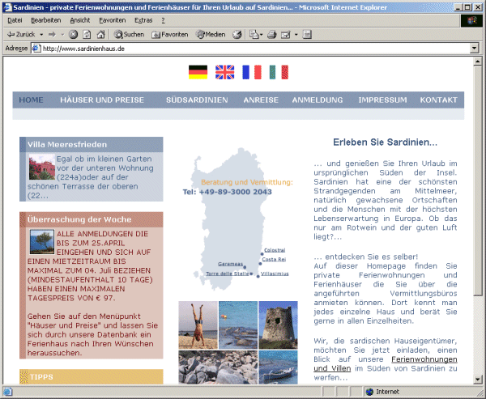Navigate to HÄUSER UND PREISE page
This screenshot has height=399, width=486.
pos(100,100)
